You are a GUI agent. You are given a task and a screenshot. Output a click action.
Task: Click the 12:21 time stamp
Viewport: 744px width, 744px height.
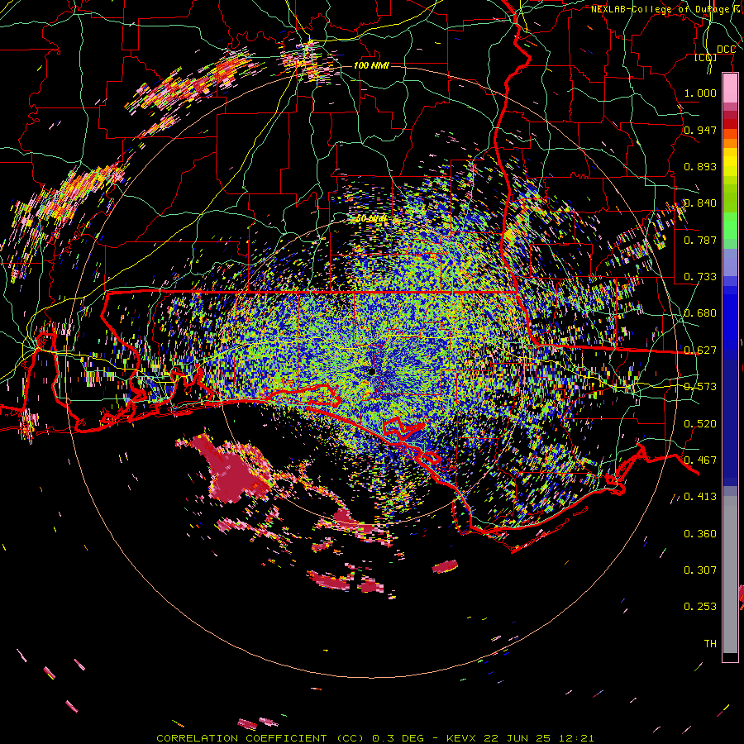(575, 738)
